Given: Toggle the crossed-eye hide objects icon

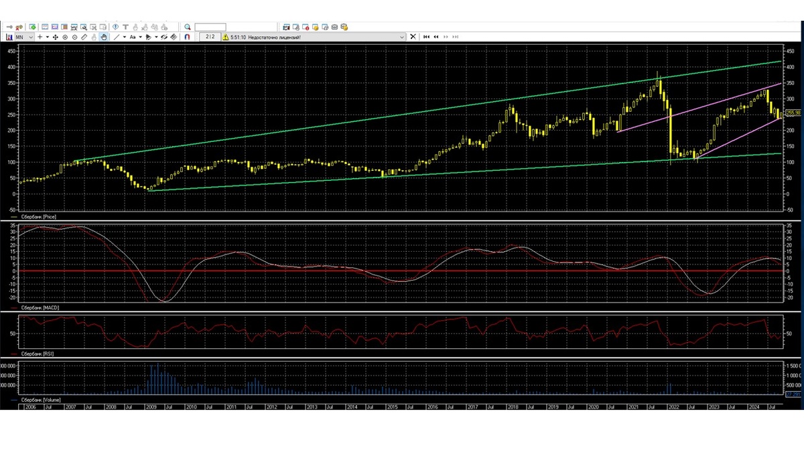Looking at the screenshot, I should click(164, 37).
